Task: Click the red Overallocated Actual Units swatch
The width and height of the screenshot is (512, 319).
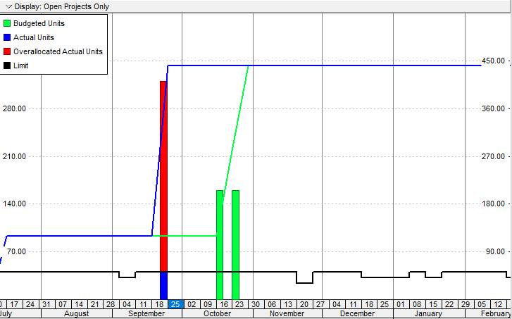Action: (x=7, y=51)
